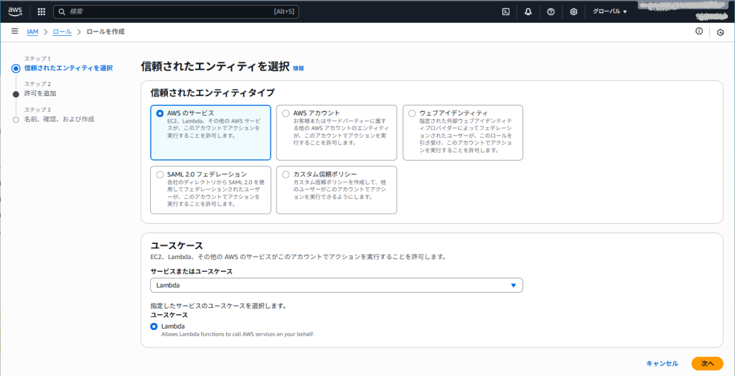
Task: Open the settings gear icon
Action: coord(574,11)
